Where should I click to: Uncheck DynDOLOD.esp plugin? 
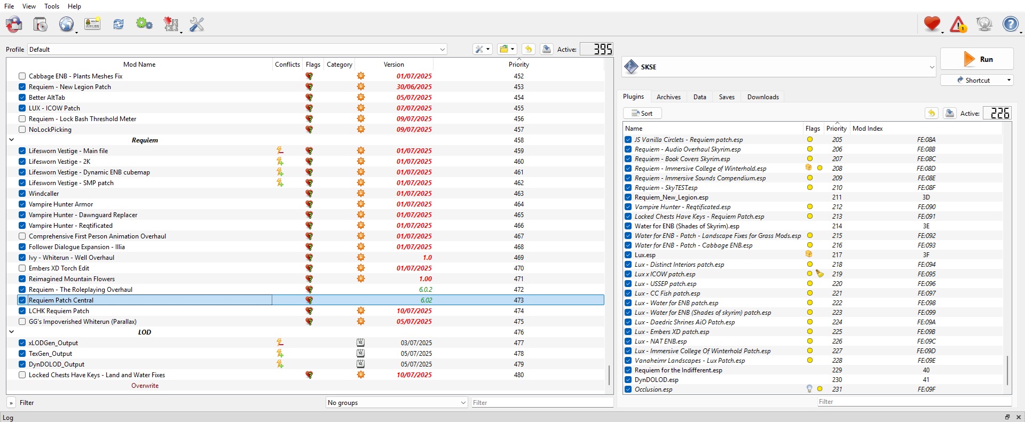pos(628,379)
